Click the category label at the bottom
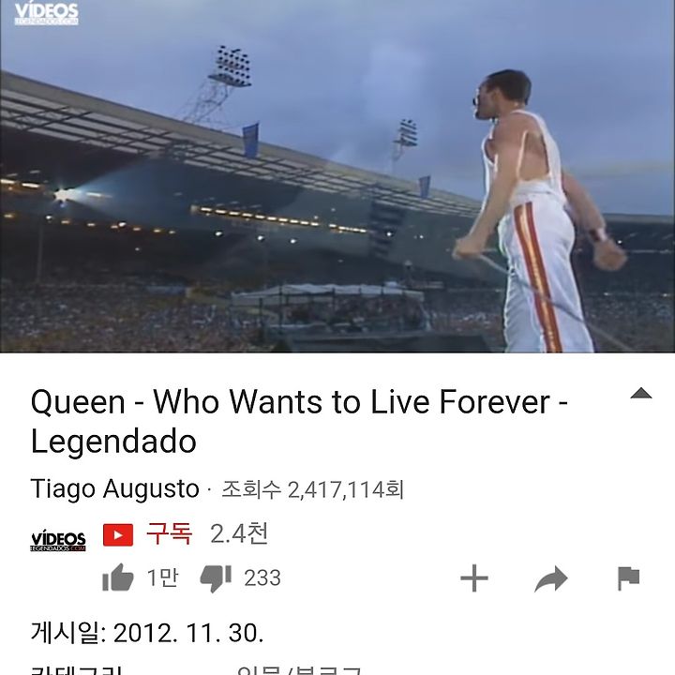675x675 pixels. [77, 669]
